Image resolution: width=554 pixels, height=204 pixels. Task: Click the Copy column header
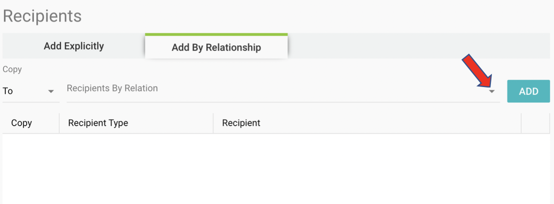click(21, 123)
